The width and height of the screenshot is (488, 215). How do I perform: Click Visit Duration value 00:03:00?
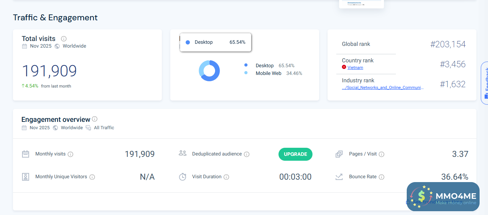point(295,177)
